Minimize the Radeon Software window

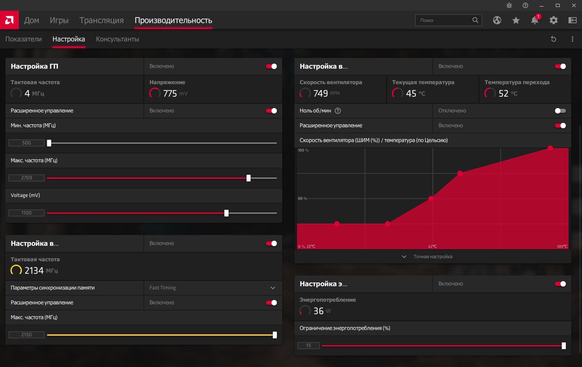point(542,5)
